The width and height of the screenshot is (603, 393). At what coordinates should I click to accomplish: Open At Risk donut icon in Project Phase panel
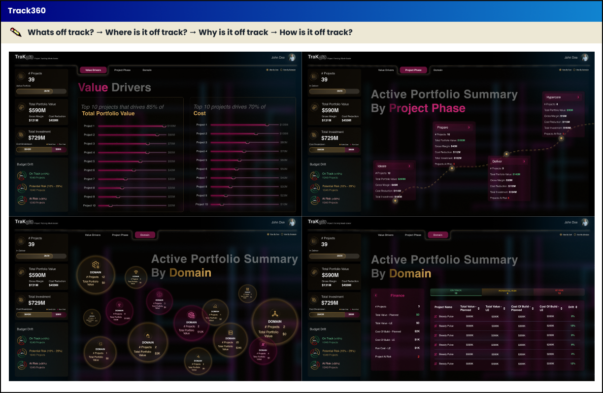[314, 200]
